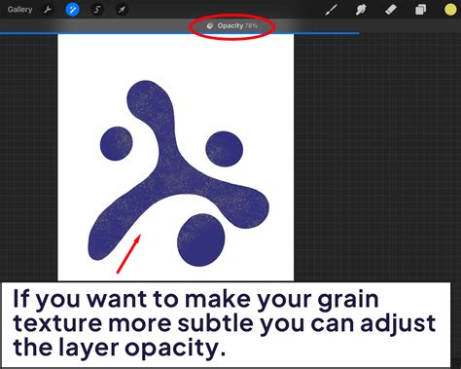This screenshot has width=461, height=369.
Task: Open the Layers panel
Action: click(x=420, y=10)
